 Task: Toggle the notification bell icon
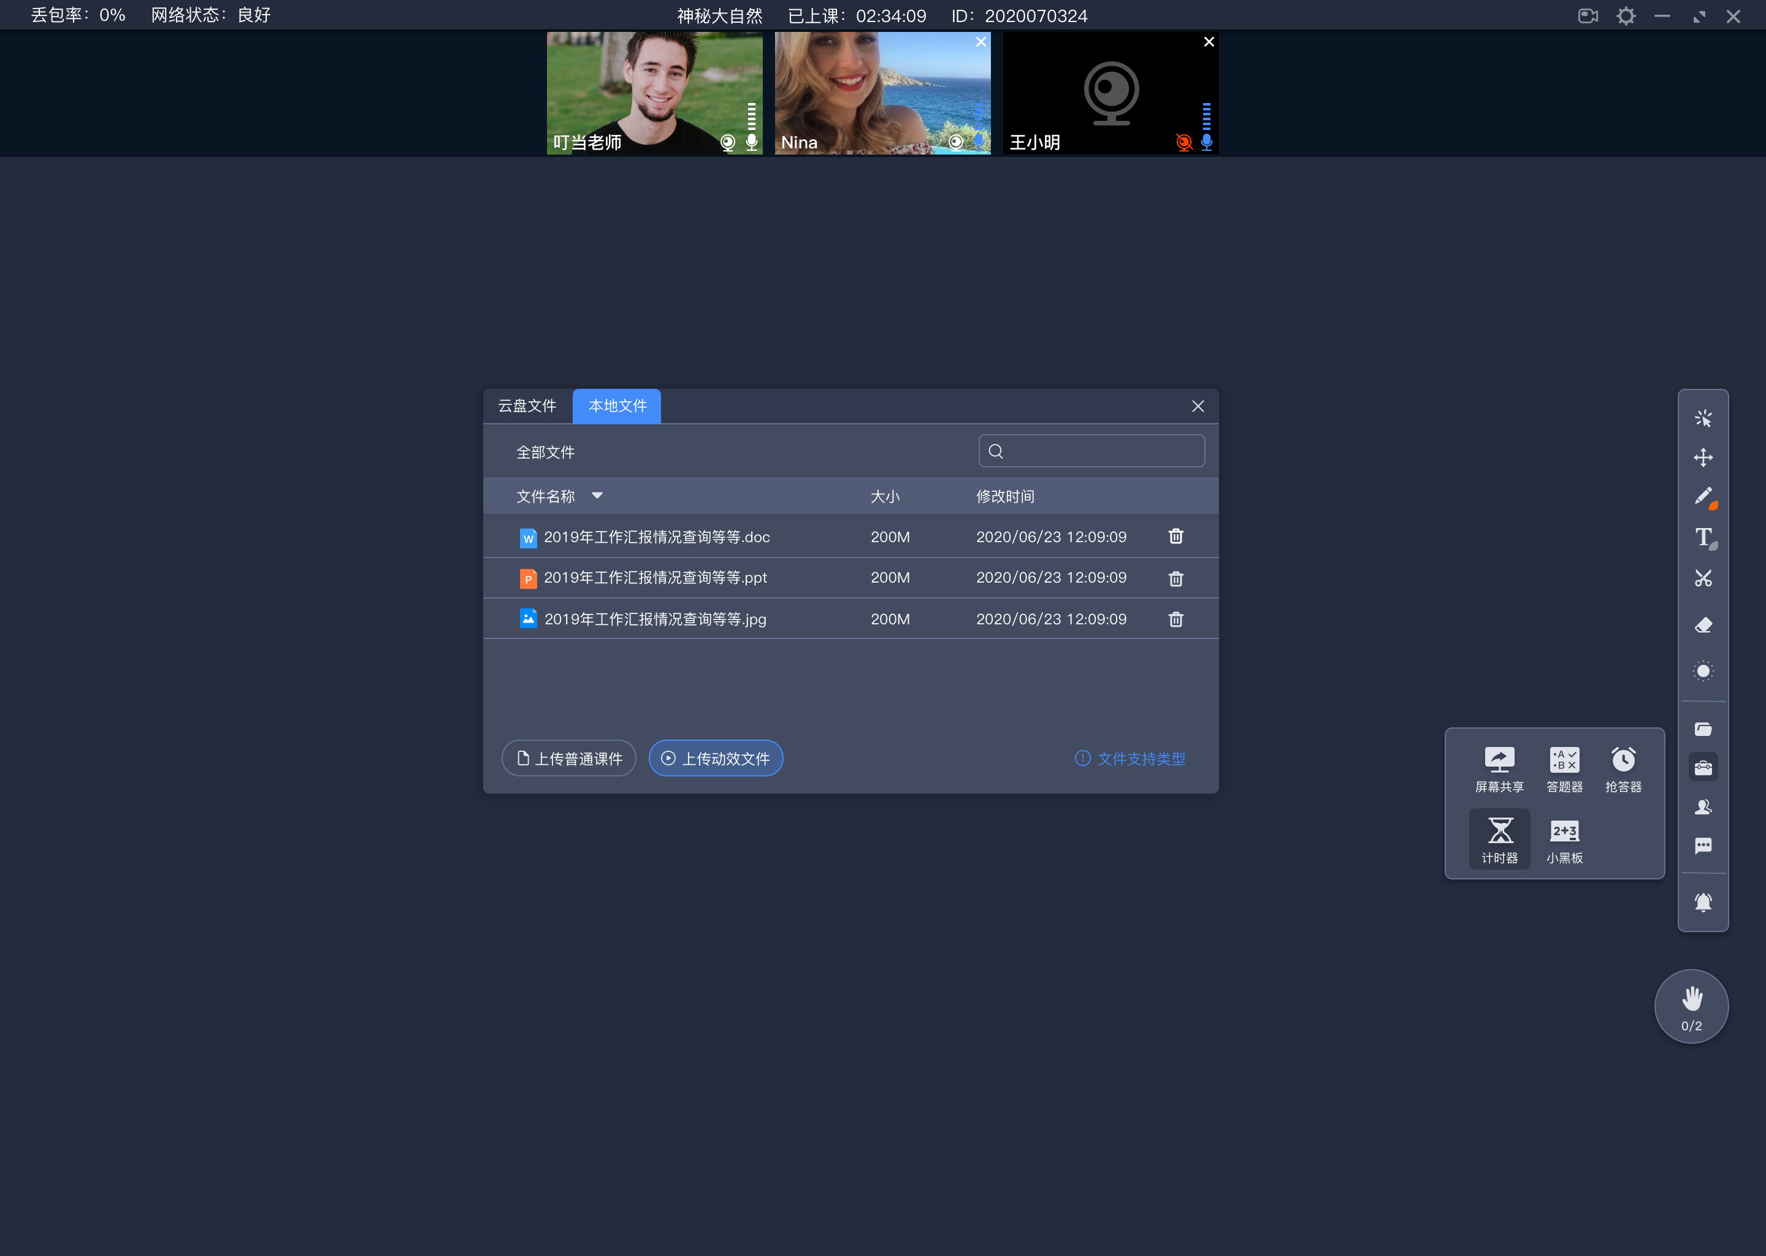(1703, 900)
